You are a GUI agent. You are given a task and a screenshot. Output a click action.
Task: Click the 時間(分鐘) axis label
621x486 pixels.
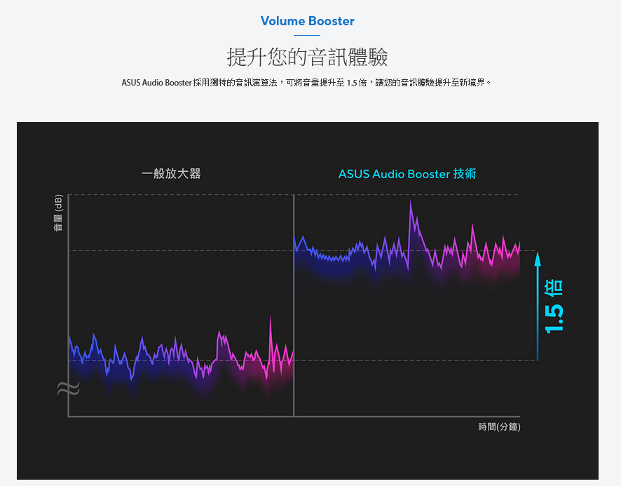pos(499,426)
